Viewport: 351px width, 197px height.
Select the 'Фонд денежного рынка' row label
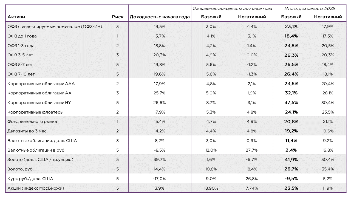[x=32, y=121]
